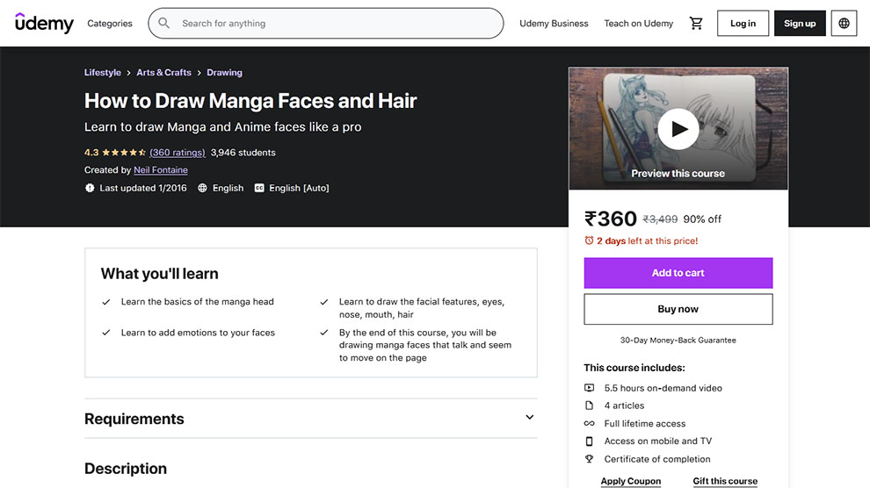This screenshot has height=488, width=870.
Task: Click the globe icon beside English
Action: coord(202,188)
